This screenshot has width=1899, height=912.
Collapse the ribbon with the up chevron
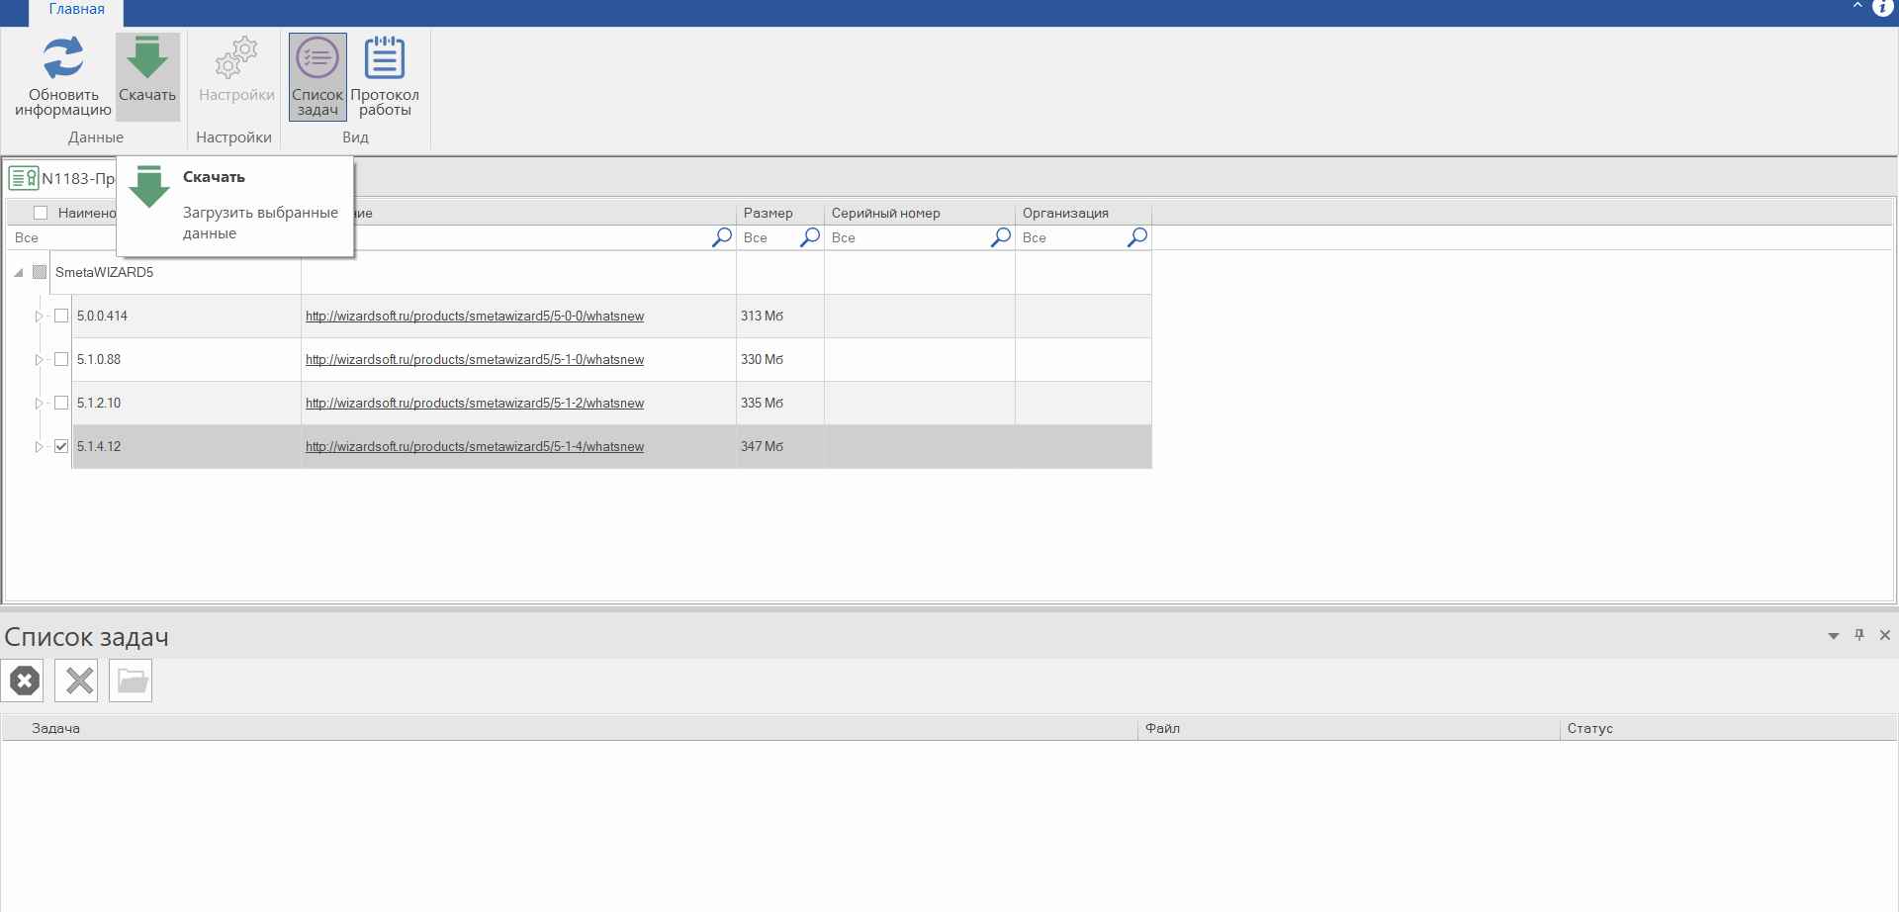1856,6
